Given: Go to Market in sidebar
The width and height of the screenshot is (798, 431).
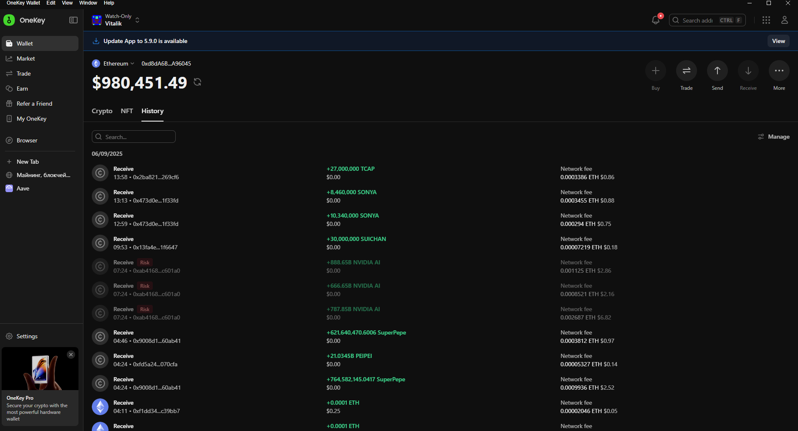Looking at the screenshot, I should coord(40,58).
